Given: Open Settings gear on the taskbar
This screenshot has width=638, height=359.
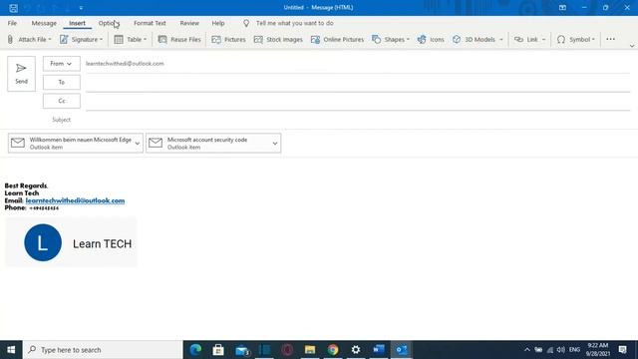Looking at the screenshot, I should point(356,350).
